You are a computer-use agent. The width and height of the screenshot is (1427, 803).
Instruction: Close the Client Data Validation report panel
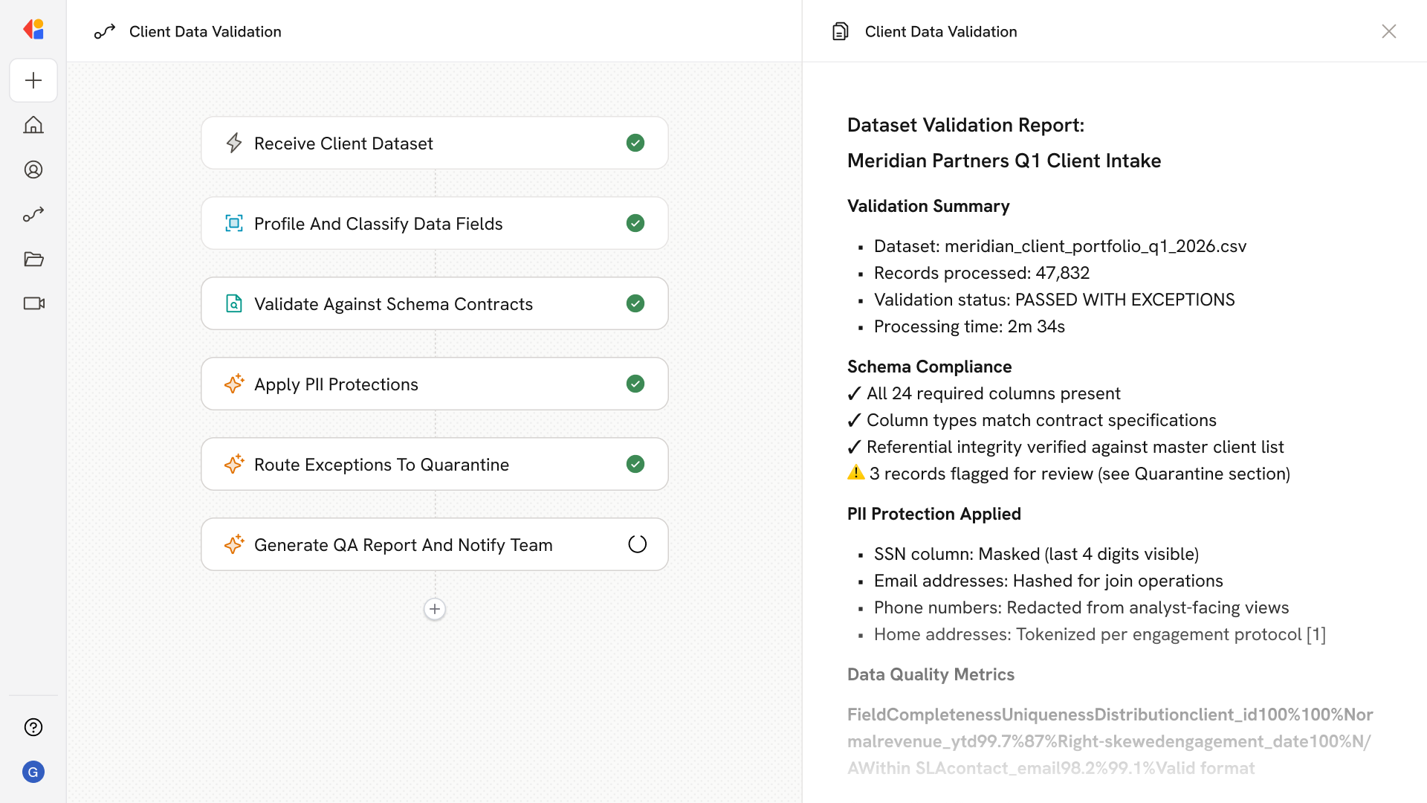pos(1388,31)
